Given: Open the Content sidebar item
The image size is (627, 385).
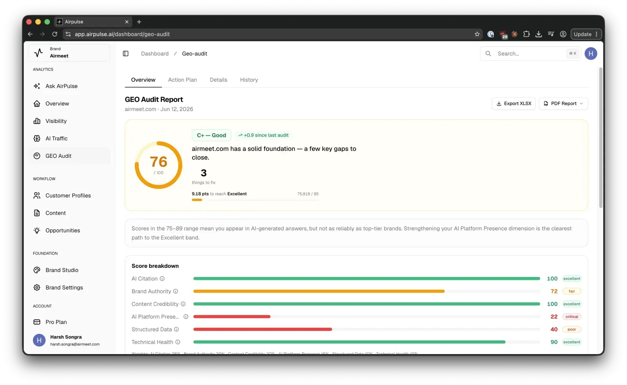Looking at the screenshot, I should coord(69,213).
